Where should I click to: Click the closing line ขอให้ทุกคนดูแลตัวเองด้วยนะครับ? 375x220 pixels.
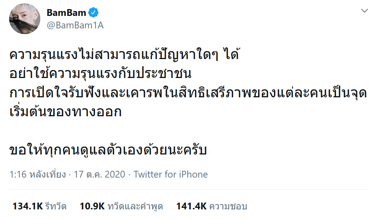click(108, 149)
